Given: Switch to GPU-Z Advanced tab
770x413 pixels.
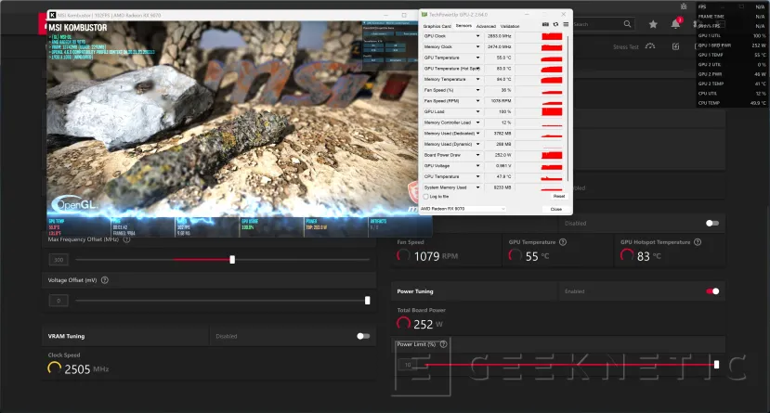Looking at the screenshot, I should pyautogui.click(x=486, y=26).
